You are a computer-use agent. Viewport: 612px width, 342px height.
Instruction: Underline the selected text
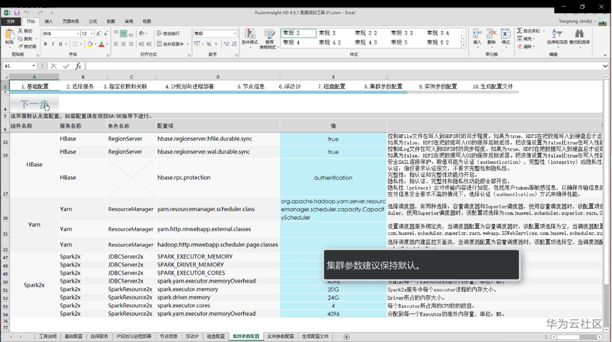(x=60, y=44)
